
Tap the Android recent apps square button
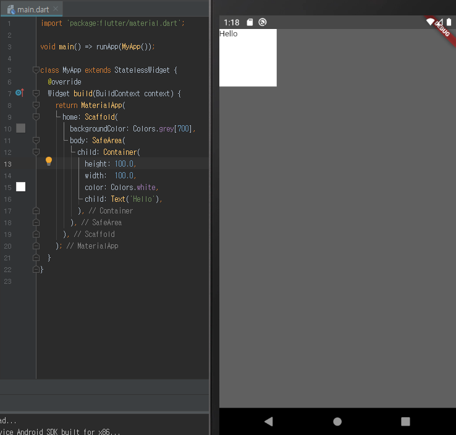point(405,421)
